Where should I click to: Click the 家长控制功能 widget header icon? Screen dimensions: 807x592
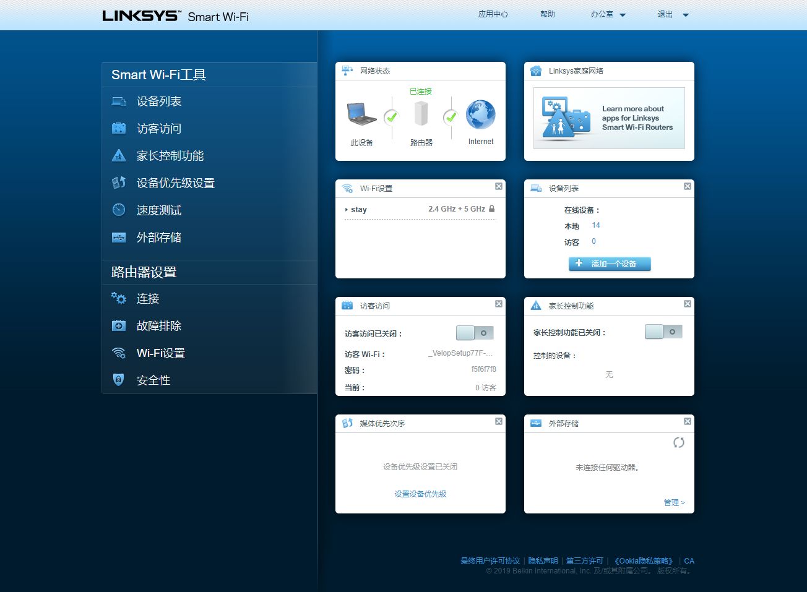coord(536,306)
